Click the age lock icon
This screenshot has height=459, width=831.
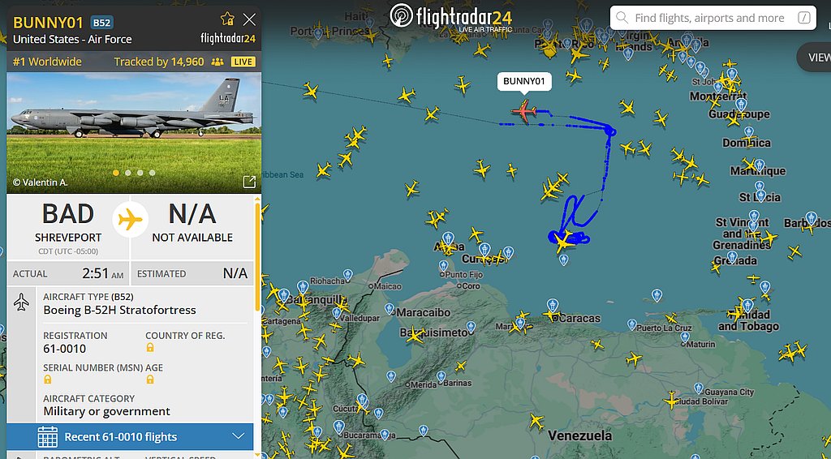click(x=150, y=379)
